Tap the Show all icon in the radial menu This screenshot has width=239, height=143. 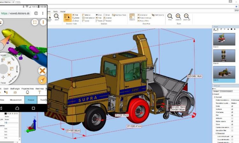[12, 69]
